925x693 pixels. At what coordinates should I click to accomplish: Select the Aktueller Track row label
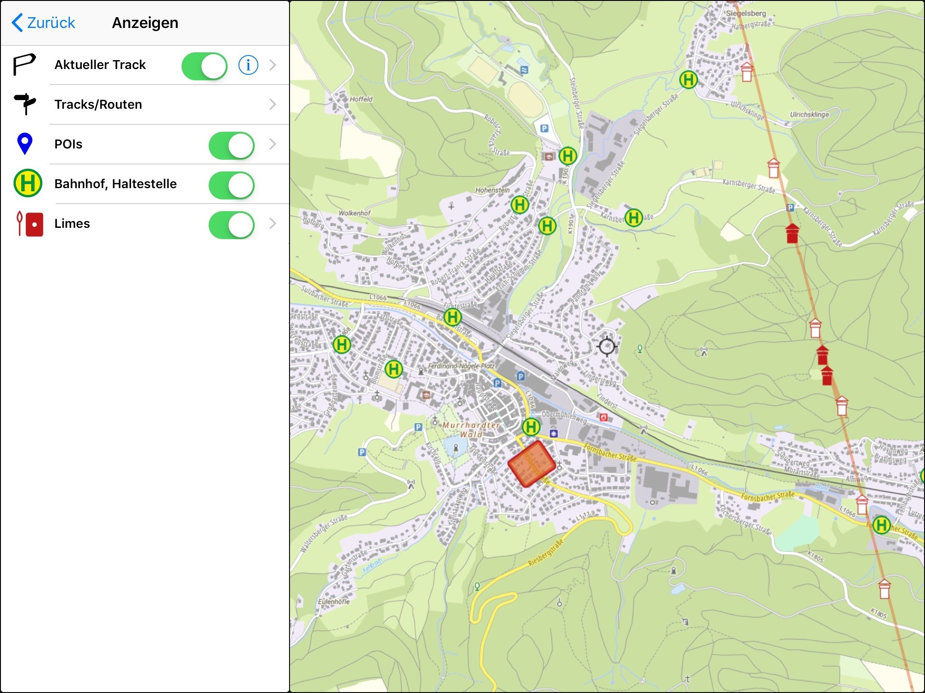(x=100, y=65)
